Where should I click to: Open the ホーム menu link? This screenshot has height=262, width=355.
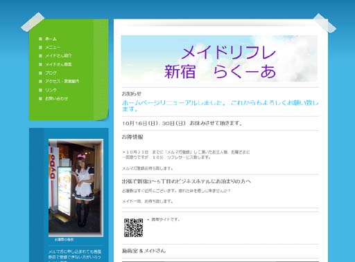51,39
